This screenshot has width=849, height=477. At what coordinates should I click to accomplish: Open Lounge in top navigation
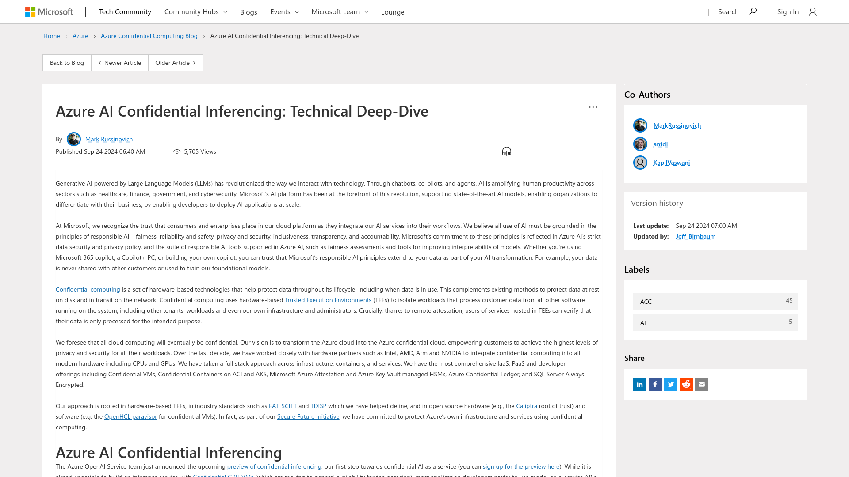coord(393,12)
